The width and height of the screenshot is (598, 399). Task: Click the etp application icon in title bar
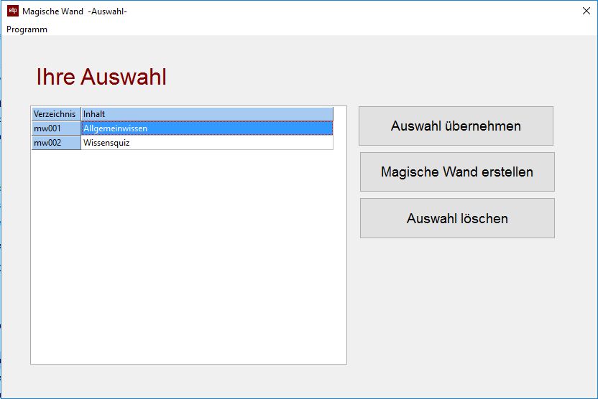point(12,11)
